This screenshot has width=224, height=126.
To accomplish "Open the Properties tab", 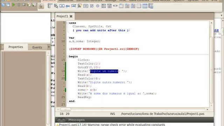I will (x=16, y=47).
